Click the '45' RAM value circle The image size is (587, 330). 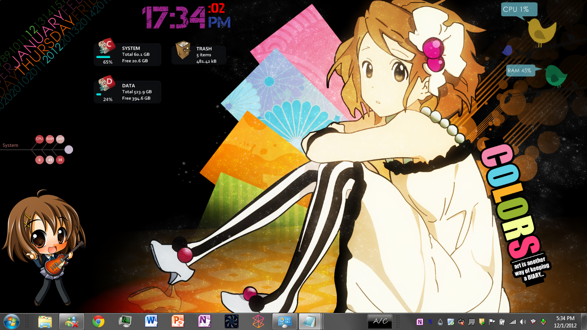[50, 160]
